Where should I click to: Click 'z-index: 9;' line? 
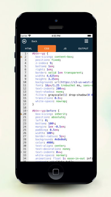click(x=44, y=63)
